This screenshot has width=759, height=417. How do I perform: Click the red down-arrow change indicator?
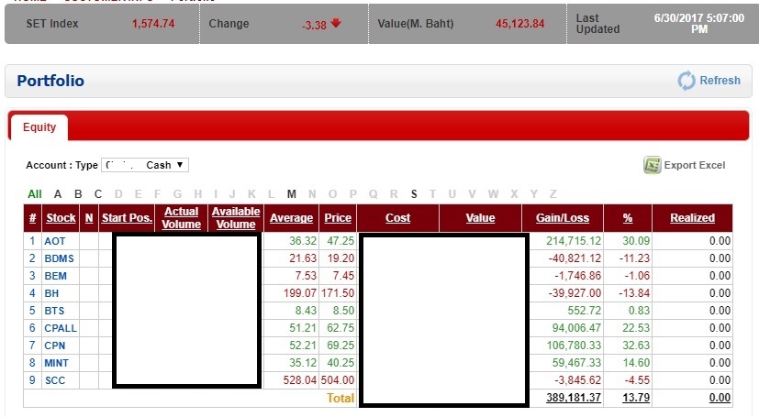click(336, 23)
